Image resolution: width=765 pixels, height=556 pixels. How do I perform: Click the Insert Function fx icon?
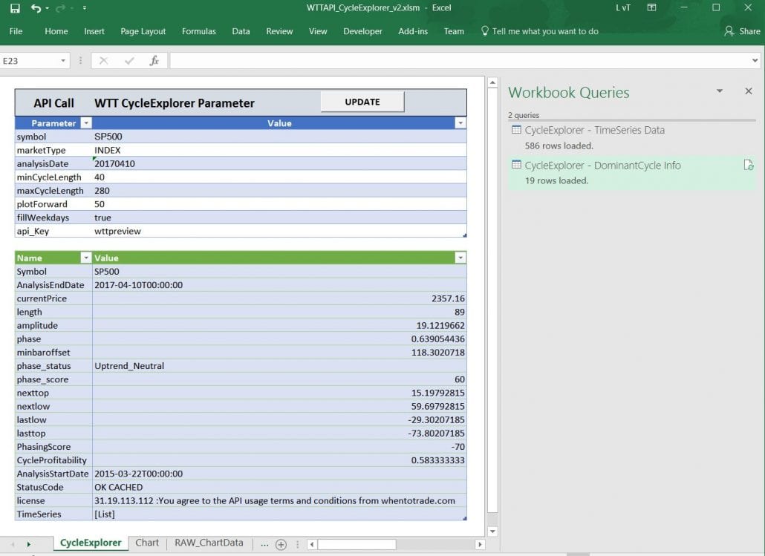coord(154,62)
